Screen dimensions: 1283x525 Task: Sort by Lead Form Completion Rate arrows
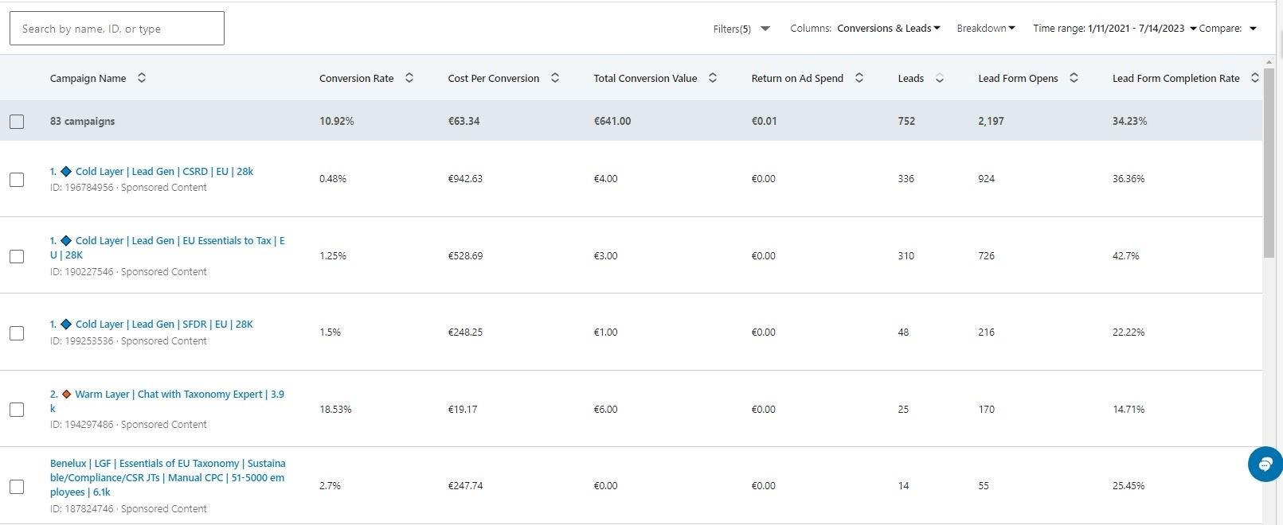coord(1255,78)
